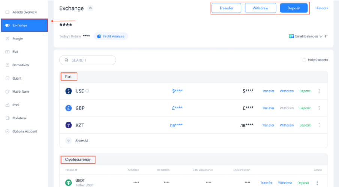Toggle balance visibility eye icon
The height and width of the screenshot is (187, 339).
tap(90, 8)
